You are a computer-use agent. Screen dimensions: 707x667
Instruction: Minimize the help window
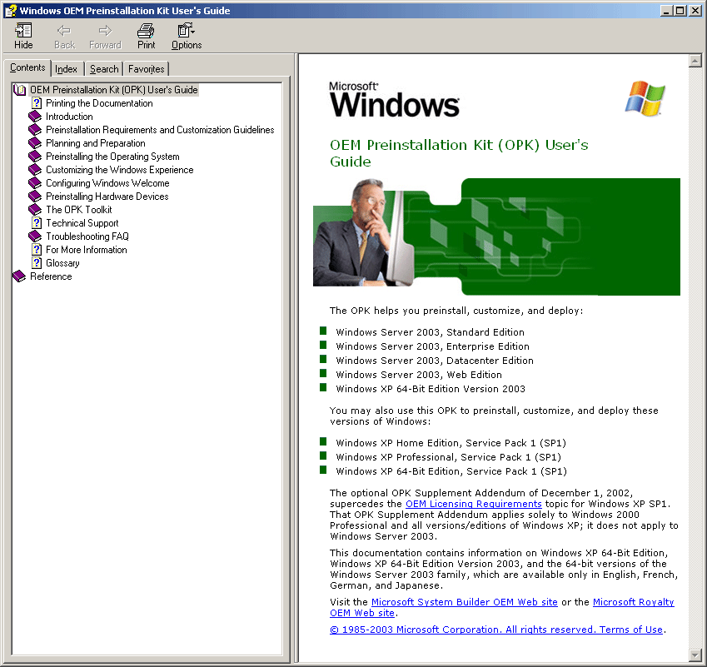click(667, 11)
